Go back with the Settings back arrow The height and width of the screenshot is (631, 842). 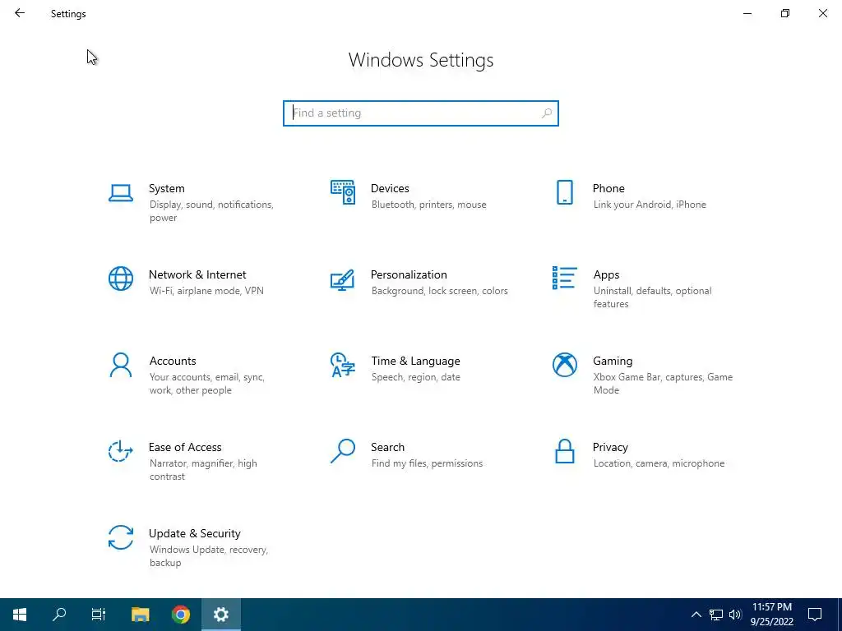point(20,13)
